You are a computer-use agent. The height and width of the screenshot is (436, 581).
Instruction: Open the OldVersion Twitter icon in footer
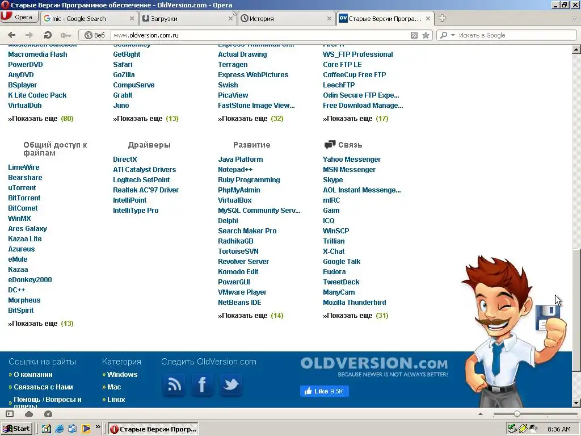pyautogui.click(x=231, y=384)
